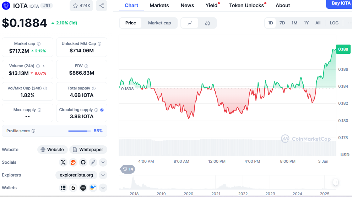
Task: Expand the Socials list
Action: coord(103,162)
